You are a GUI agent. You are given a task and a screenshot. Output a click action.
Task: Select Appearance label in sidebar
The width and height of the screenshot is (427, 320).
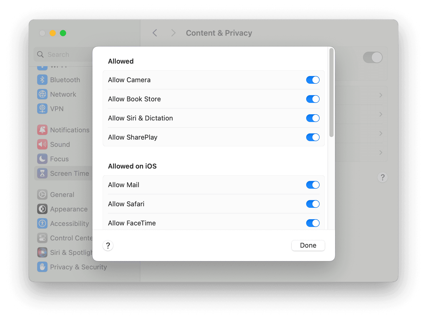(69, 209)
